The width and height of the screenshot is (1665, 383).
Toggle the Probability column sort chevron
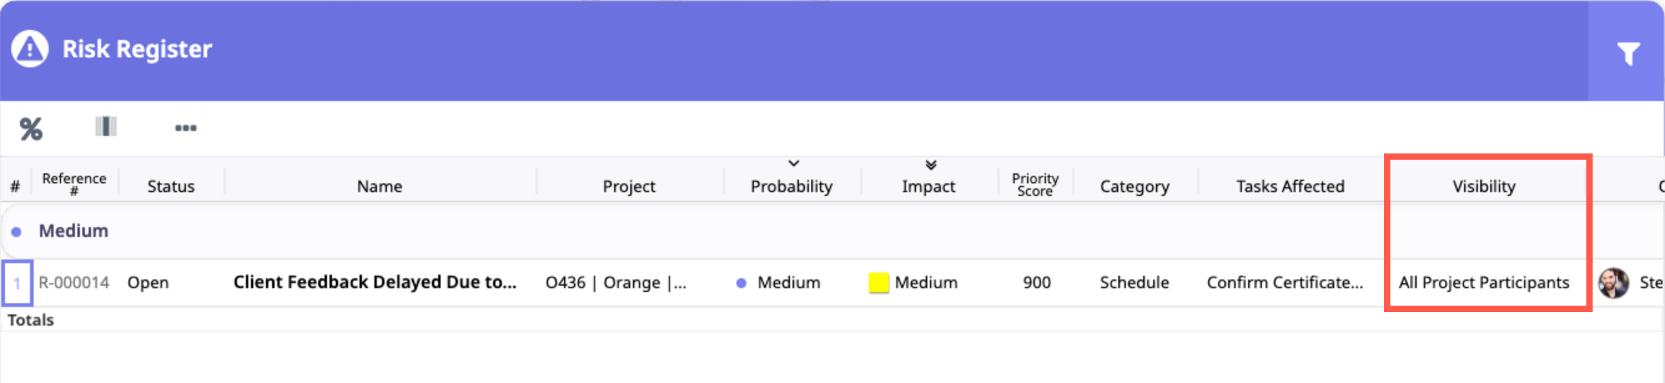[794, 164]
